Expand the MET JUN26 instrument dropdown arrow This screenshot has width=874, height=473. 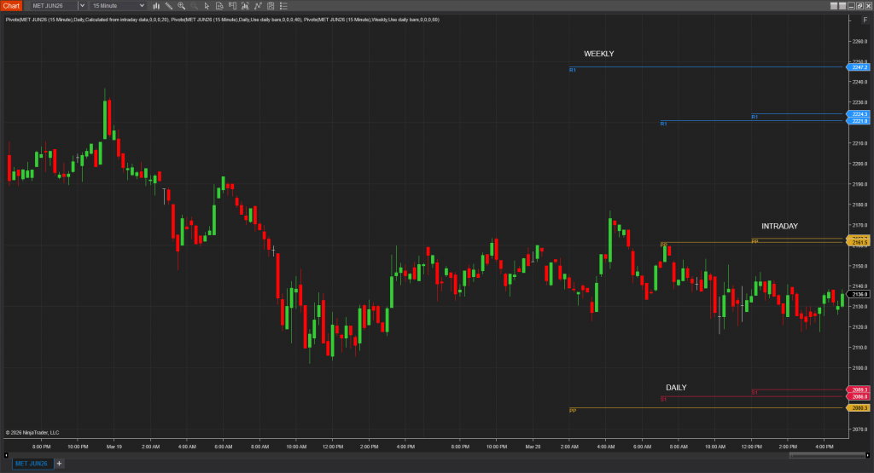(82, 6)
